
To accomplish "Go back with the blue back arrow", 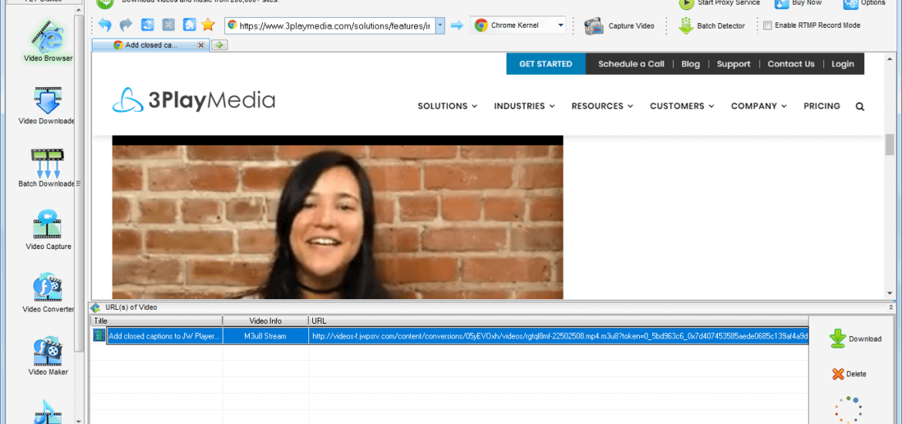I will (x=105, y=25).
